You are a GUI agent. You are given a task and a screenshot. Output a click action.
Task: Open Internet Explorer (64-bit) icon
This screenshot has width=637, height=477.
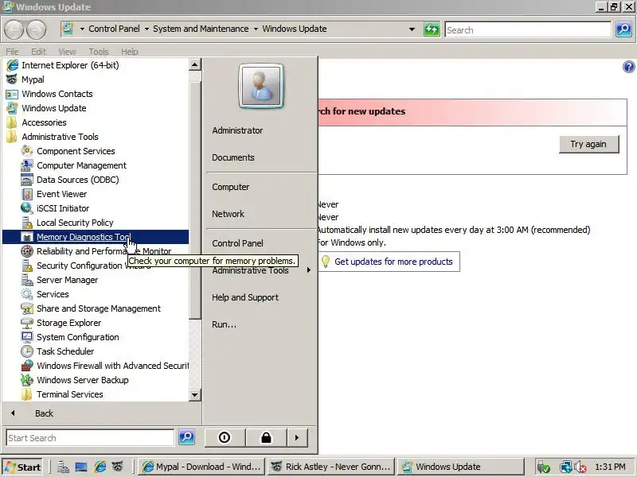click(x=12, y=65)
